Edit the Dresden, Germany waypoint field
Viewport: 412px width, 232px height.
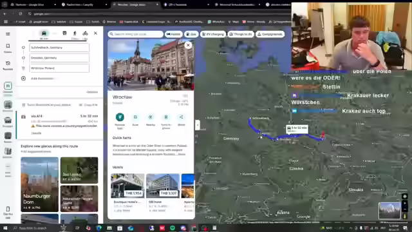coord(59,58)
